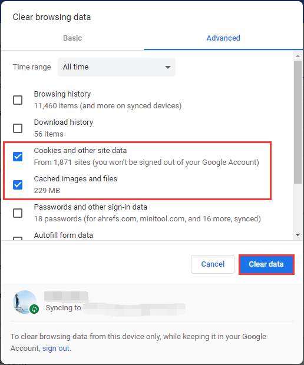Click the scrollbar up arrow
This screenshot has height=365, width=304.
click(298, 56)
